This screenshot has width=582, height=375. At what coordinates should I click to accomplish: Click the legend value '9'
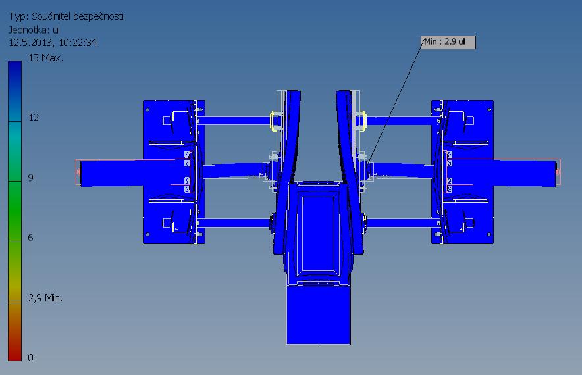pyautogui.click(x=31, y=178)
